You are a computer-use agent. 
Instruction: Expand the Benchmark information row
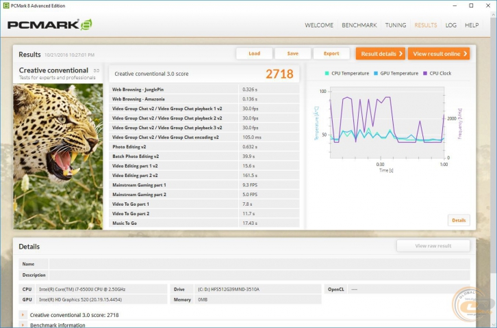point(23,325)
